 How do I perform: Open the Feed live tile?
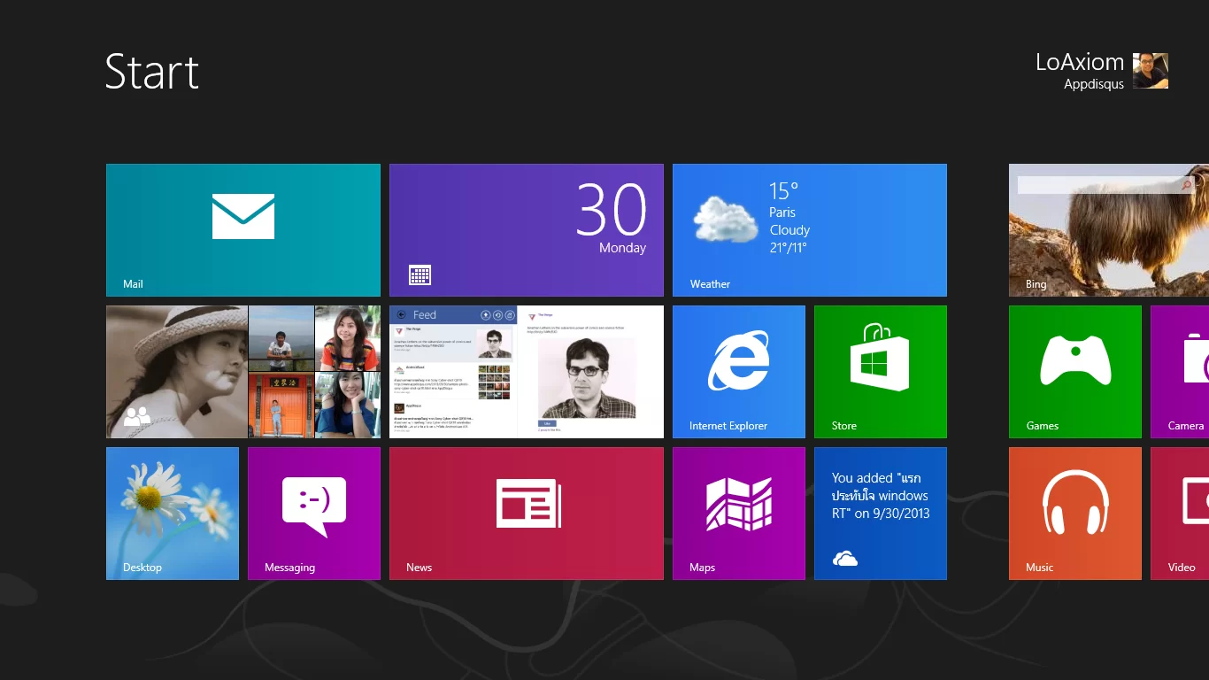tap(527, 372)
